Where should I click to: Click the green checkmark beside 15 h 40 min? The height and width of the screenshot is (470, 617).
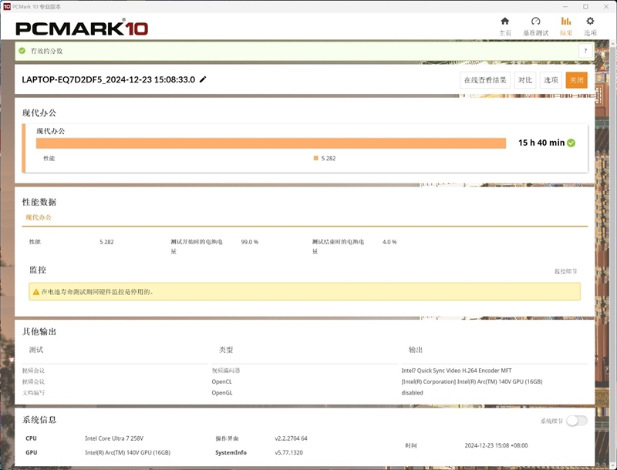pos(572,142)
